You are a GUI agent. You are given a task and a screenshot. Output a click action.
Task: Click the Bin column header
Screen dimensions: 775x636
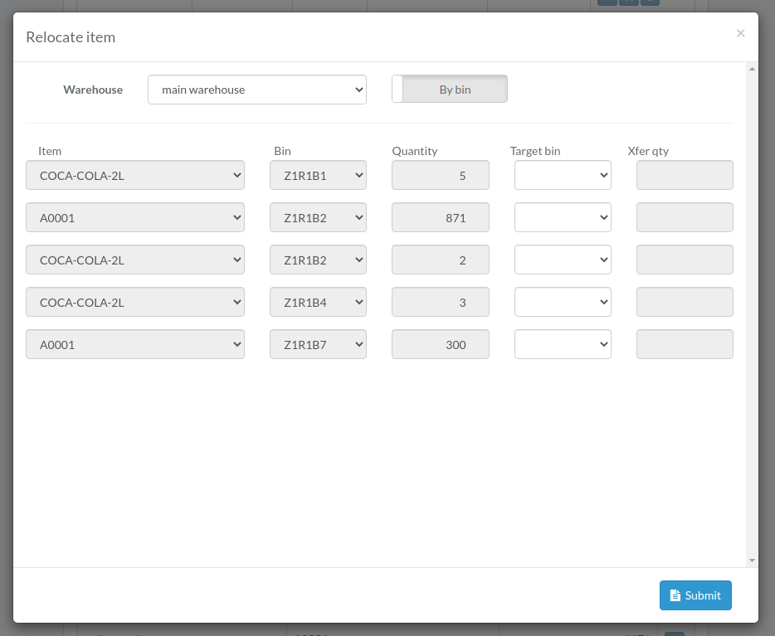tap(283, 151)
